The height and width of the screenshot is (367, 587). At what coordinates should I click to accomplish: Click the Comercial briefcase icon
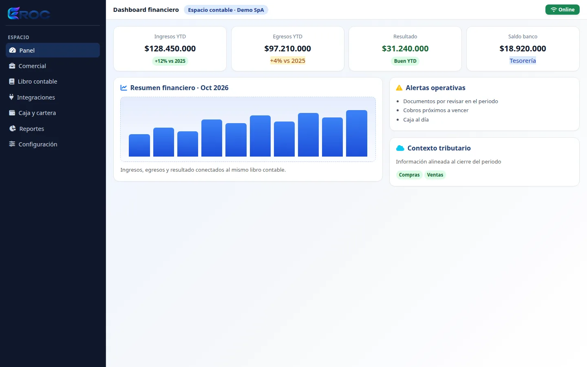coord(12,66)
